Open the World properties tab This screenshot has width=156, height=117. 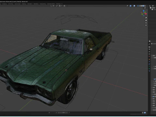pos(149,56)
